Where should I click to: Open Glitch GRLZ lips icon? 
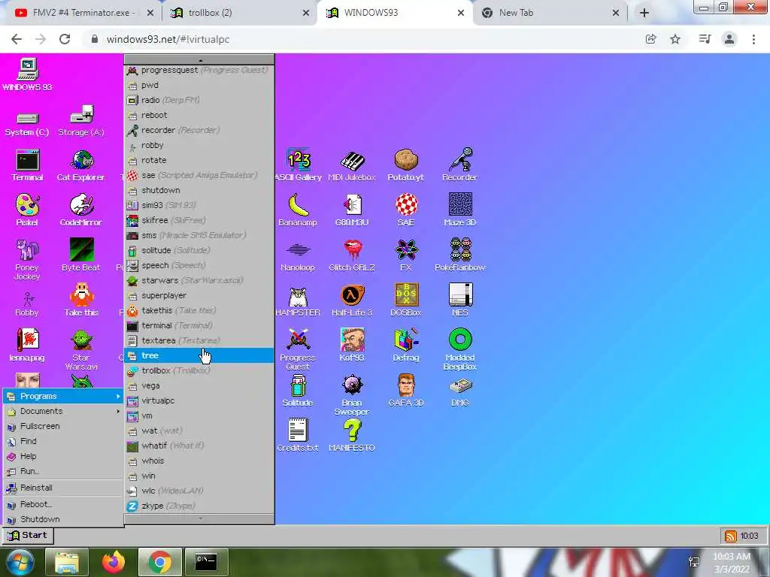coord(352,255)
